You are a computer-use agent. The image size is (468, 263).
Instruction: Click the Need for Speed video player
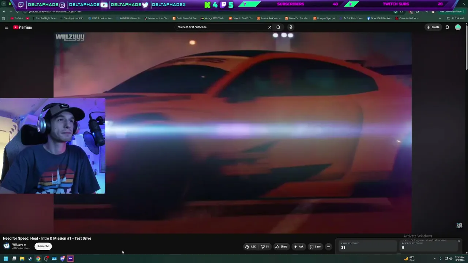click(233, 132)
